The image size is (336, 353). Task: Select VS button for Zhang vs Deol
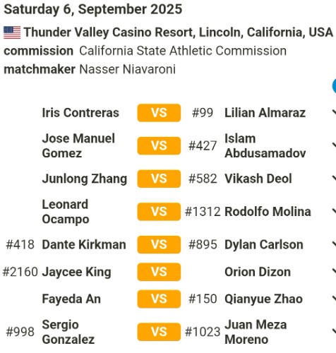click(159, 179)
